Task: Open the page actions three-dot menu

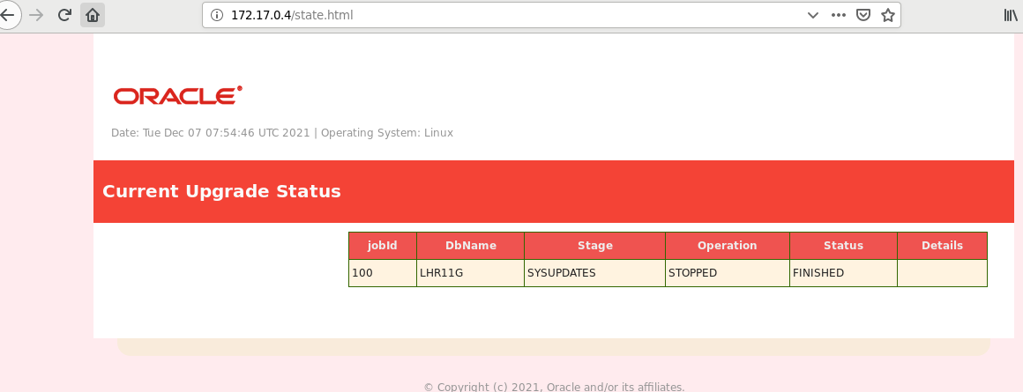Action: [x=839, y=15]
